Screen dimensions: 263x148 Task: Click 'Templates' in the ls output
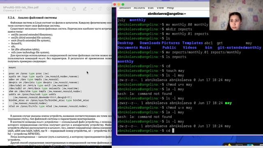192,43
